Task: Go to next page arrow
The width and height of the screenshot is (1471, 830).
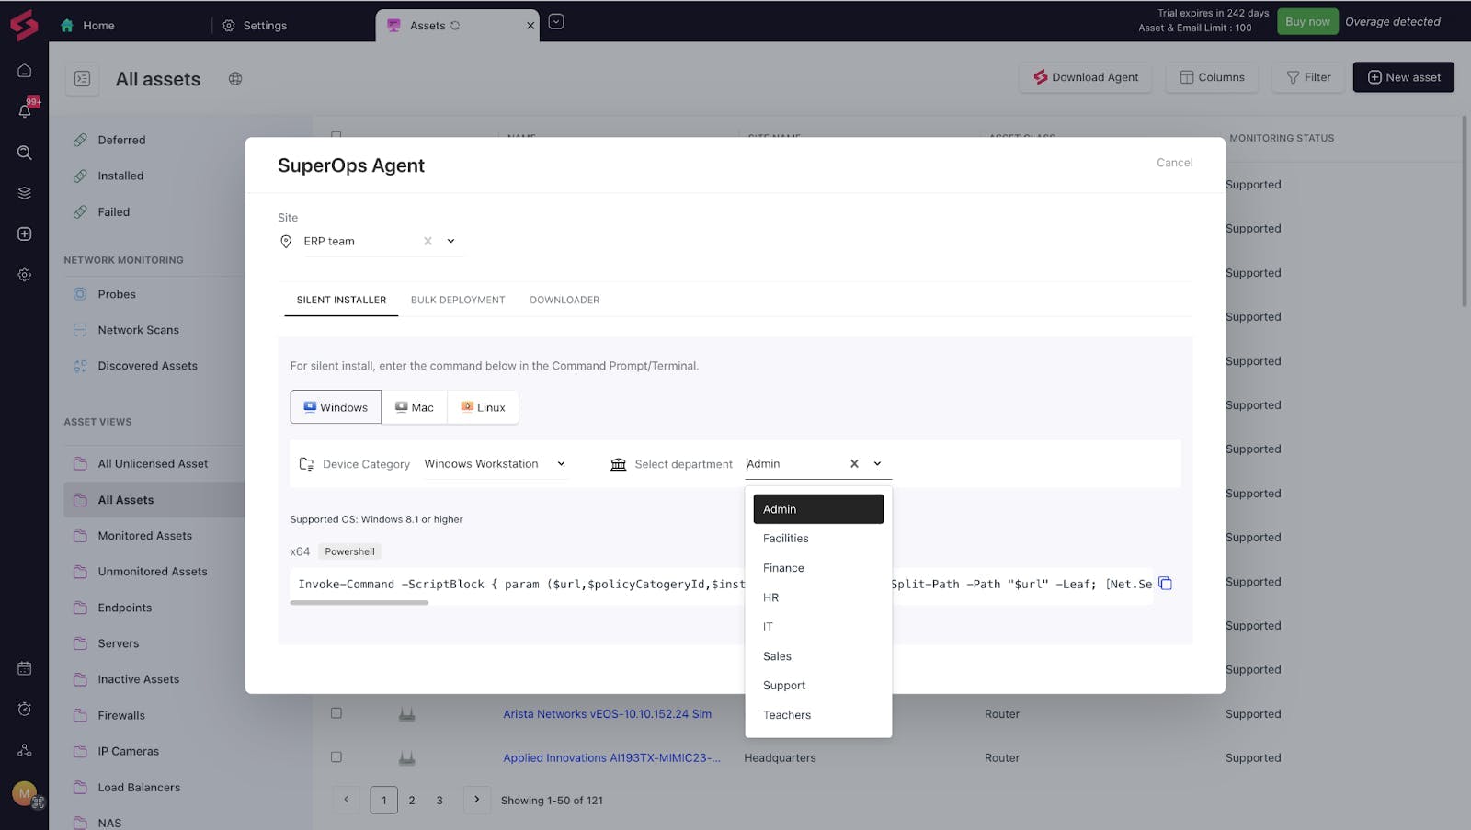Action: [476, 800]
